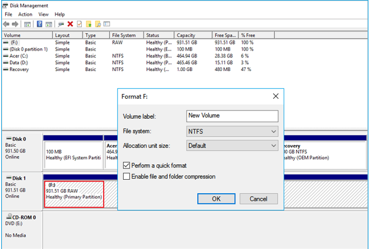Screen dimensions: 369x249
Task: Click the settings list view toolbar icon
Action: pyautogui.click(x=107, y=24)
